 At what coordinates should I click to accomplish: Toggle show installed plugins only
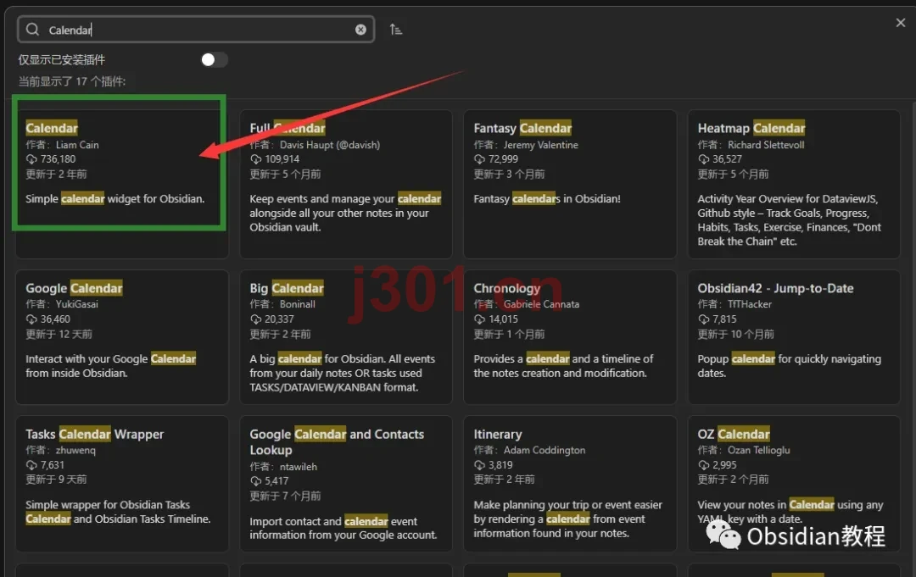pyautogui.click(x=214, y=59)
